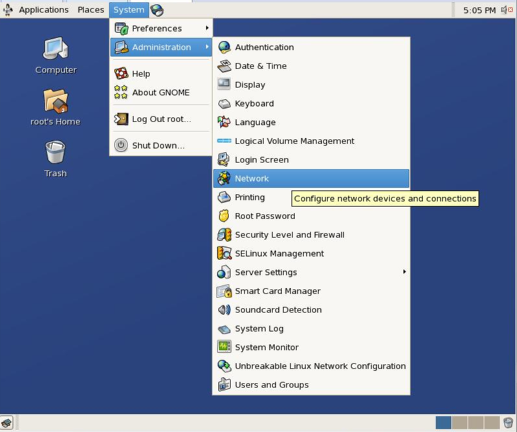The image size is (517, 432).
Task: Open Authentication configuration
Action: (x=311, y=47)
